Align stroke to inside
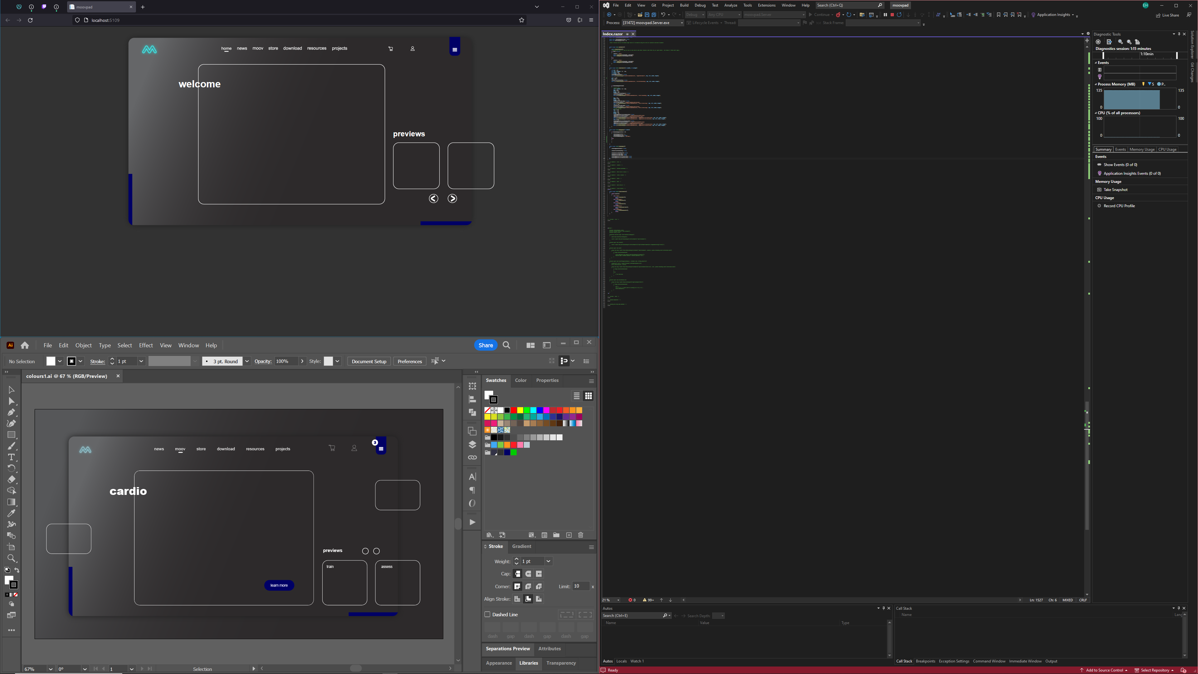 tap(528, 599)
